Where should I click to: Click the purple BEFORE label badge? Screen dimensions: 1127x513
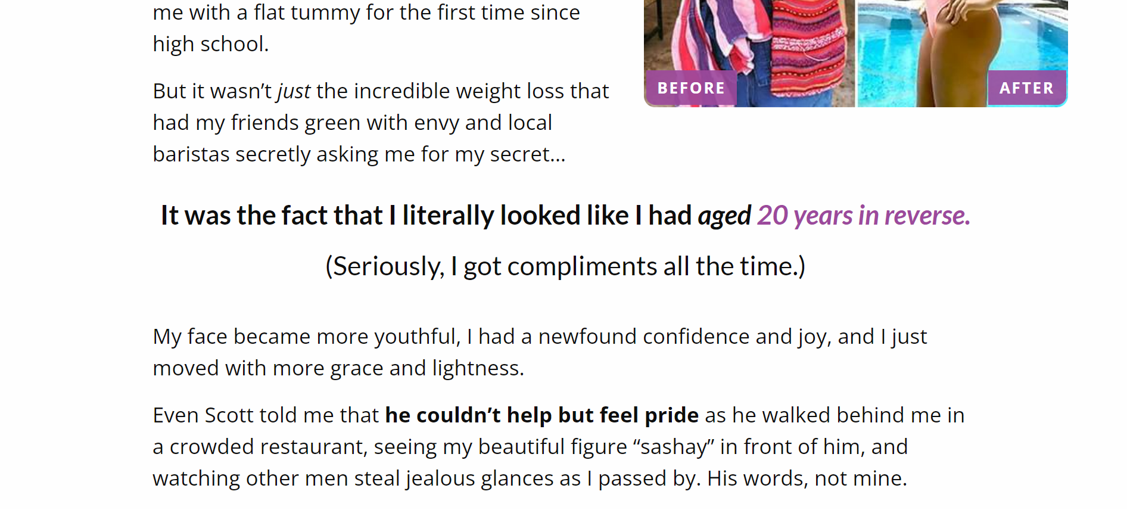tap(691, 88)
